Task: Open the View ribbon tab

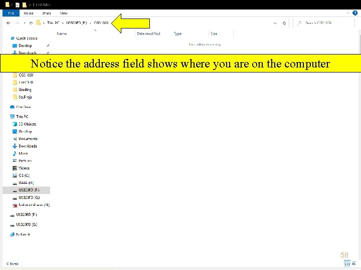Action: [x=64, y=13]
